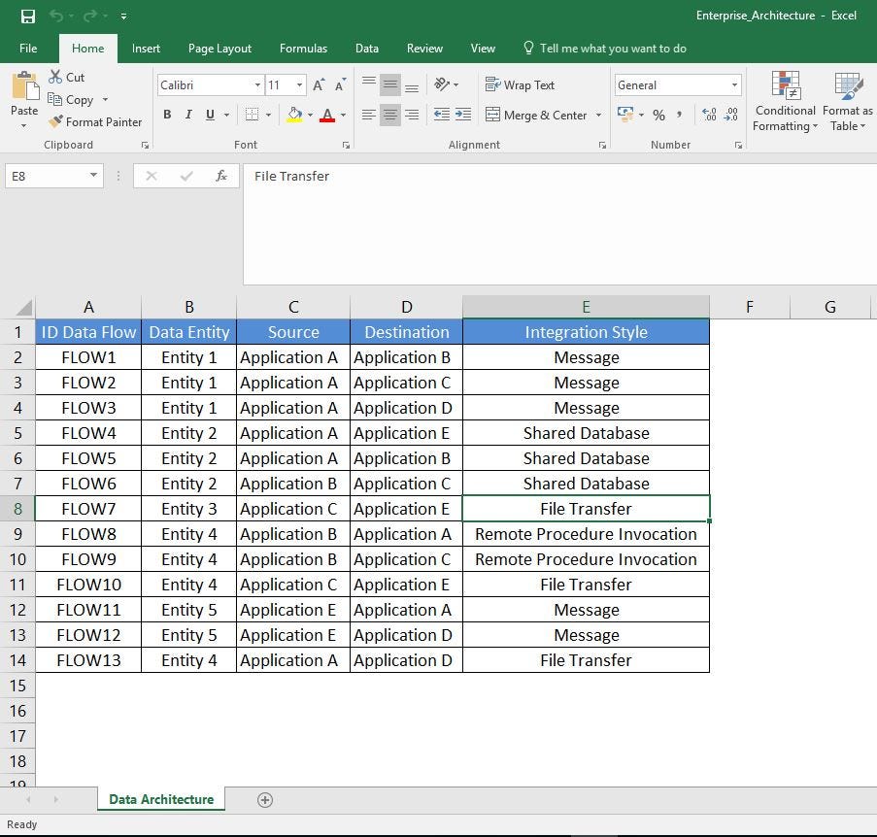Apply bold formatting to selected cell

[x=166, y=115]
